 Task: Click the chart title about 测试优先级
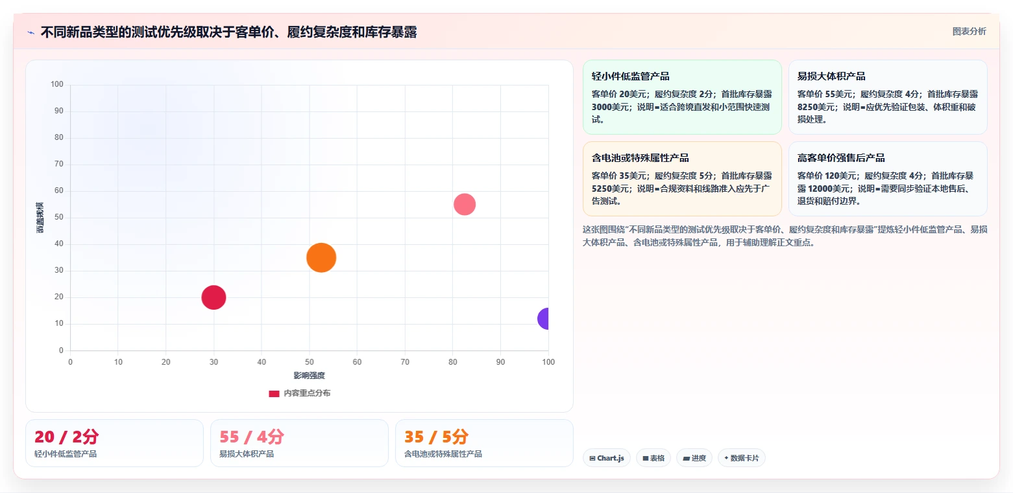(228, 32)
